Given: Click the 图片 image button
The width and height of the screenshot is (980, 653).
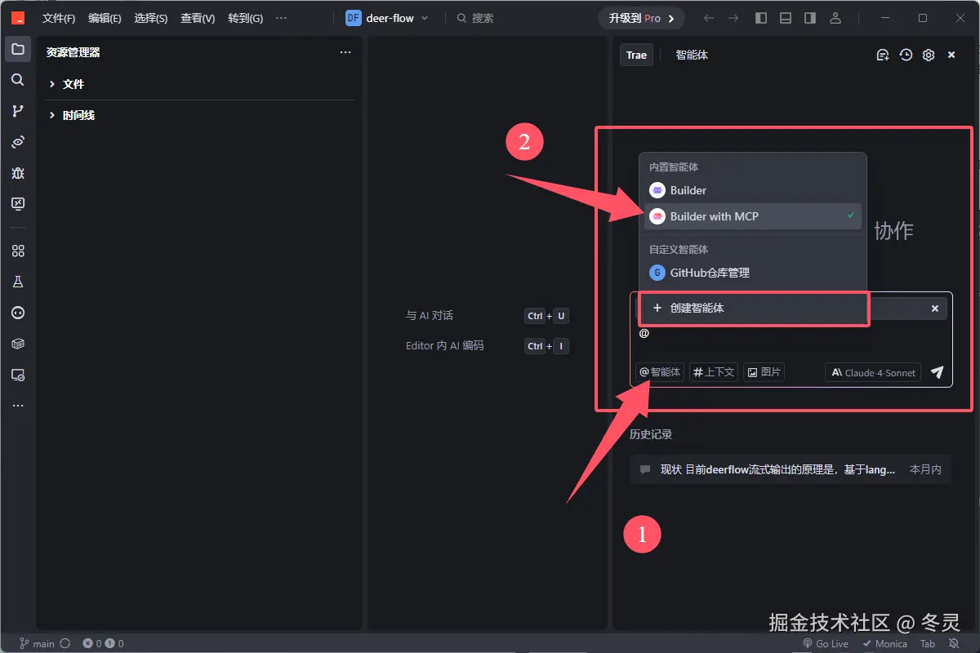Looking at the screenshot, I should click(764, 372).
